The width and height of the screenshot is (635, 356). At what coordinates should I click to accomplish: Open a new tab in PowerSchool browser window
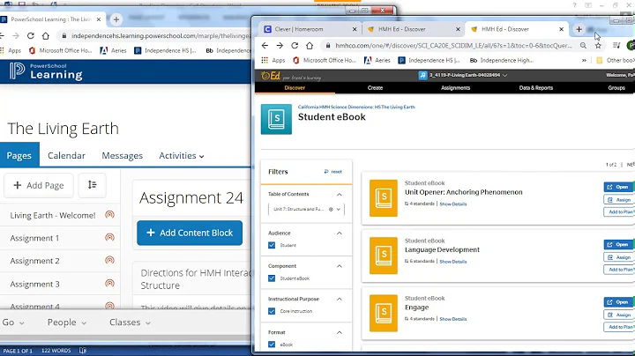[x=116, y=19]
